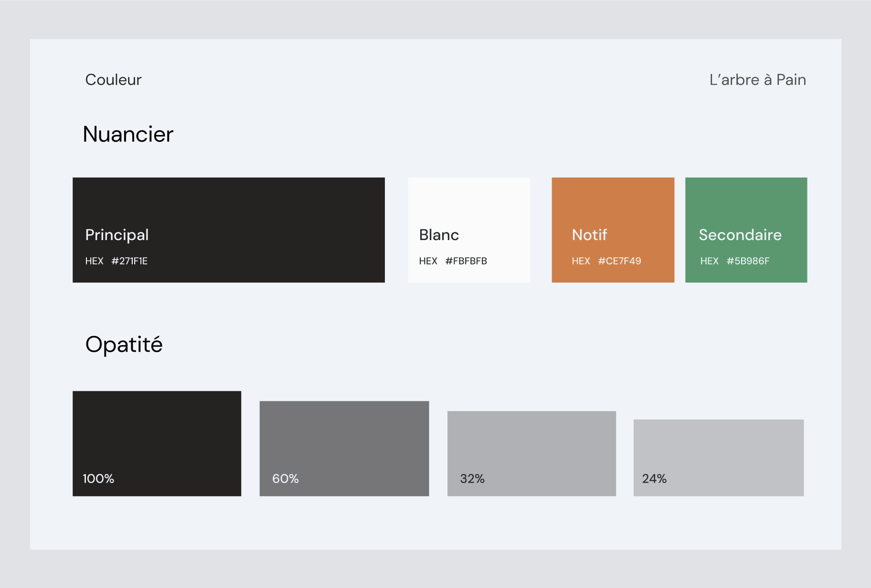Click the #CE7F49 hex code text
Screen dimensions: 871x588
point(619,261)
